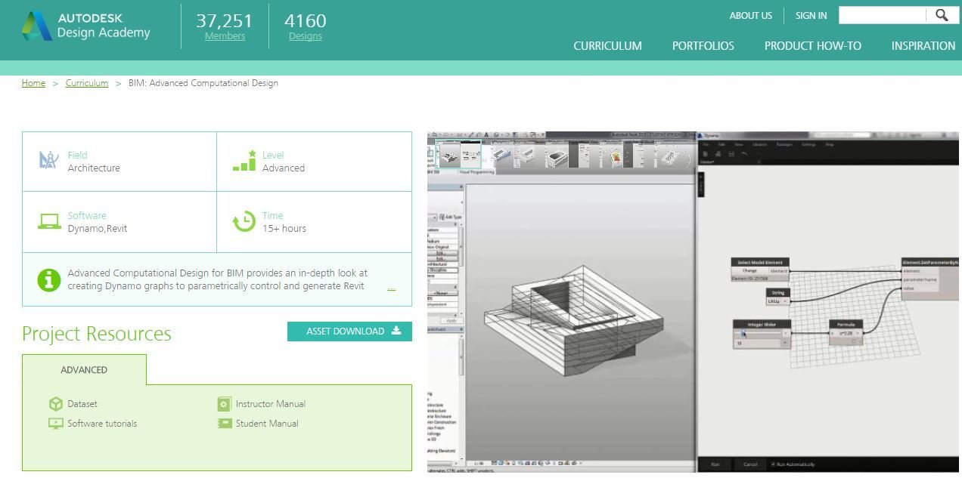This screenshot has width=962, height=478.
Task: Click the Dynamo Revit video thumbnail
Action: click(x=693, y=302)
